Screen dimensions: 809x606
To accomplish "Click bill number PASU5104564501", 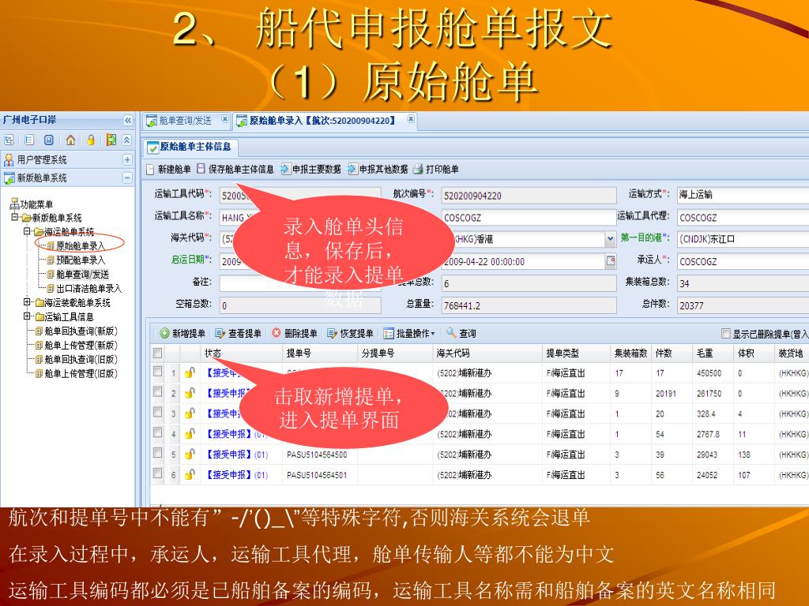I will 317,474.
